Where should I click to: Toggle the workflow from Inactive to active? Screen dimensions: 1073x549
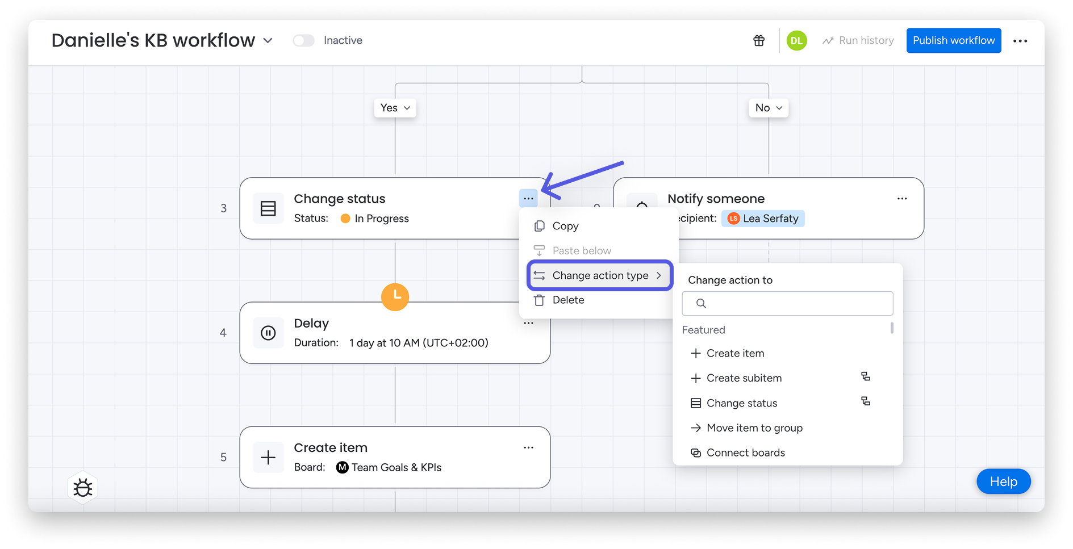coord(303,41)
